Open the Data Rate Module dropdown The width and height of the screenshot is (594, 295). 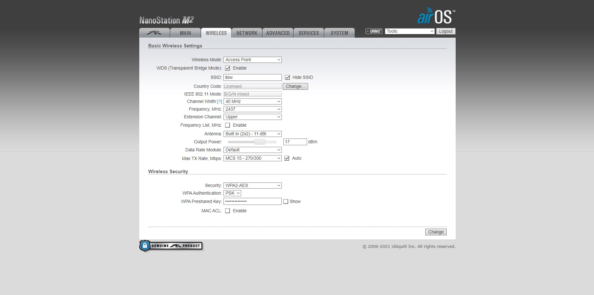point(253,150)
